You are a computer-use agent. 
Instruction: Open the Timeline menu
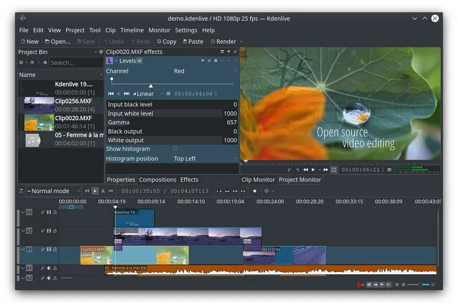pyautogui.click(x=132, y=30)
